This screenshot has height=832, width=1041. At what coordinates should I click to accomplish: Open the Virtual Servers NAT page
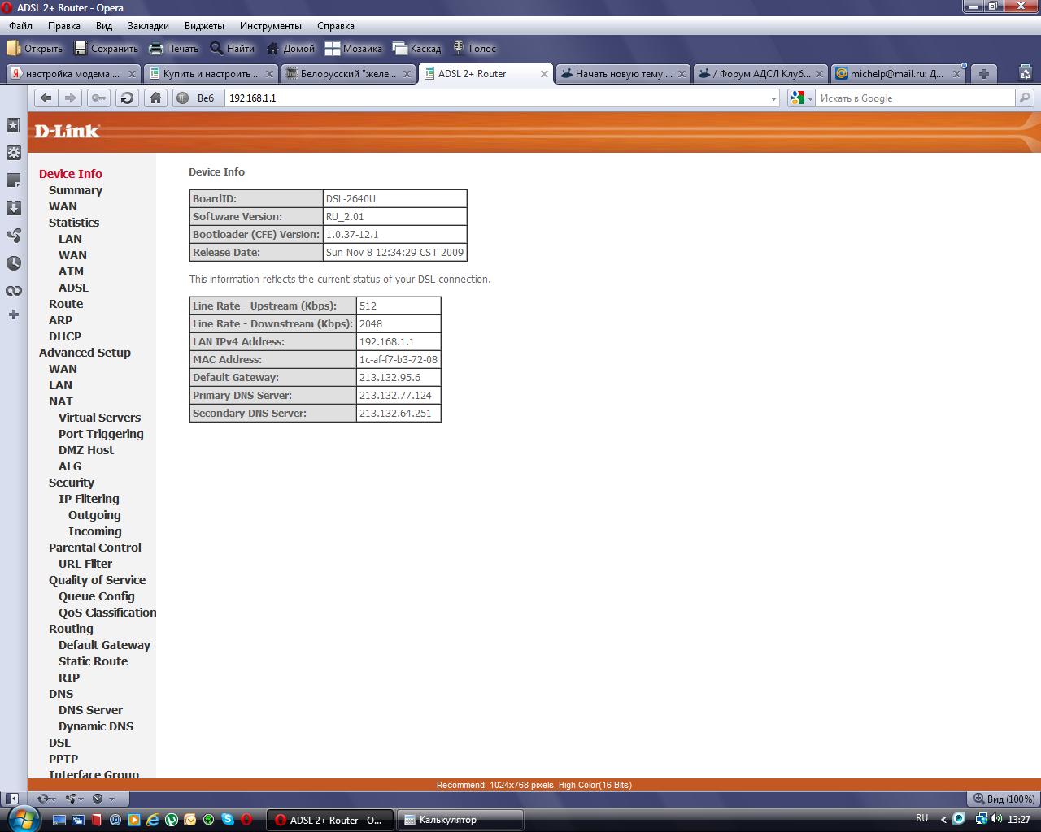[x=99, y=418]
